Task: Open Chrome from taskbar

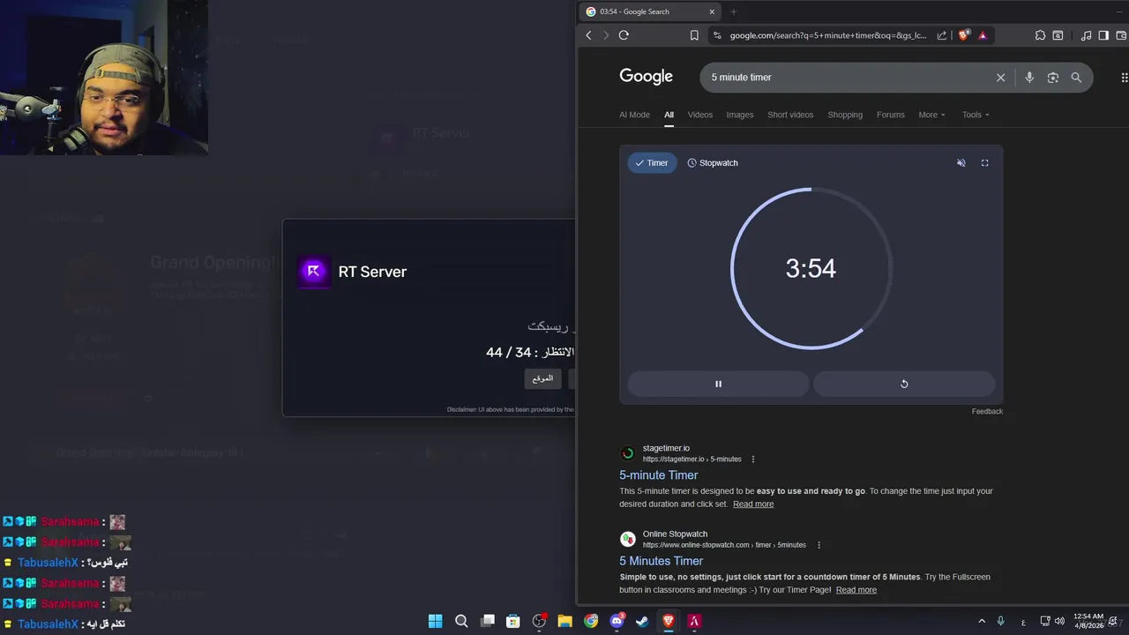Action: pos(591,621)
